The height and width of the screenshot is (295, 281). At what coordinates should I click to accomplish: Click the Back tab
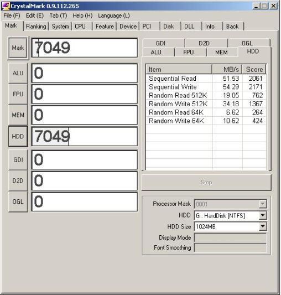click(x=233, y=27)
